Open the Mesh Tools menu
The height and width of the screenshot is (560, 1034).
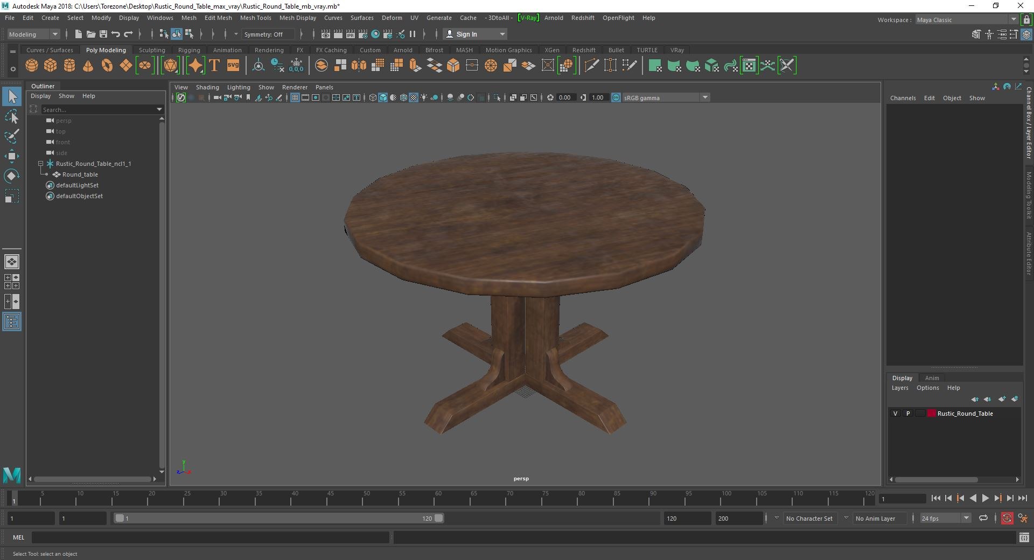coord(255,18)
